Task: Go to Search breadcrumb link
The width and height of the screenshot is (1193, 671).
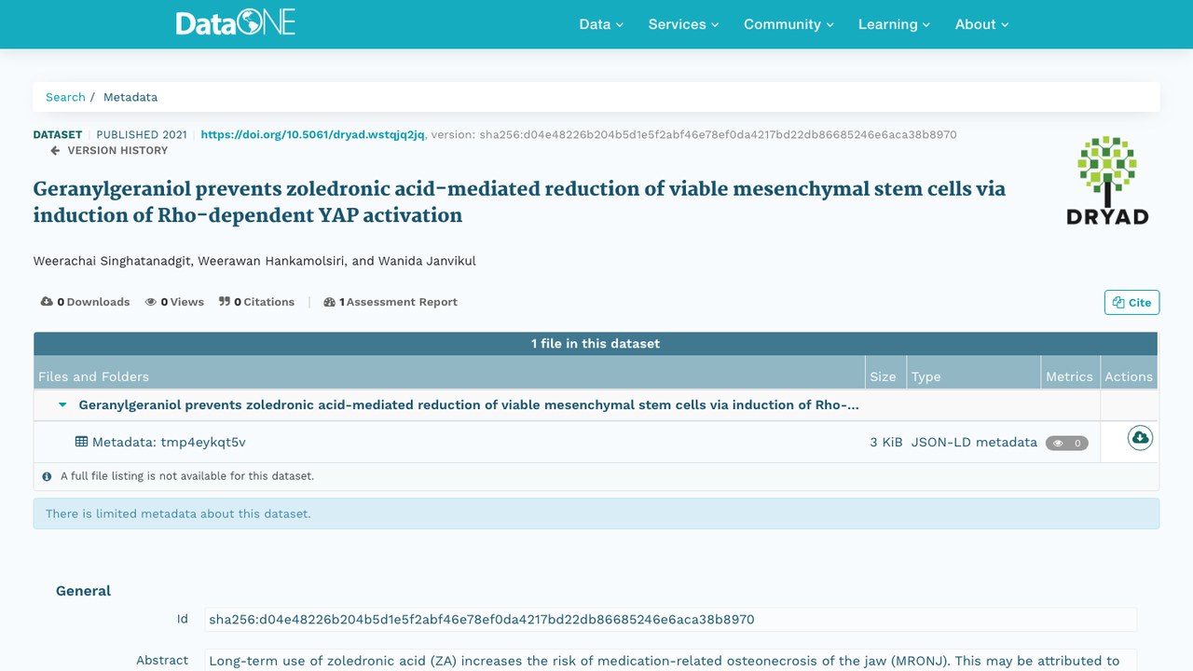Action: click(x=65, y=97)
